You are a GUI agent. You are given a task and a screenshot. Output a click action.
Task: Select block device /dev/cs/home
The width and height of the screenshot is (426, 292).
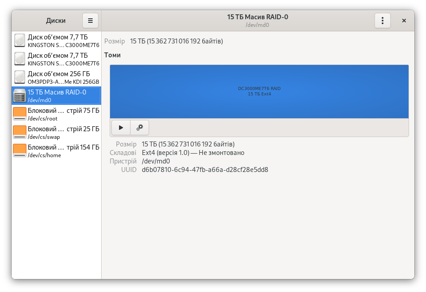56,151
